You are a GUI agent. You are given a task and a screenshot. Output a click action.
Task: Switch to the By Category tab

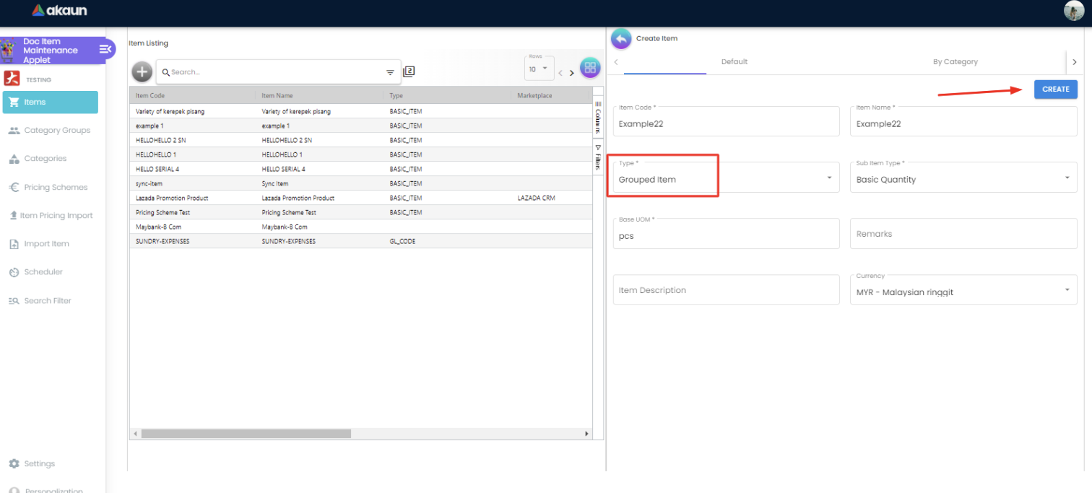[955, 62]
